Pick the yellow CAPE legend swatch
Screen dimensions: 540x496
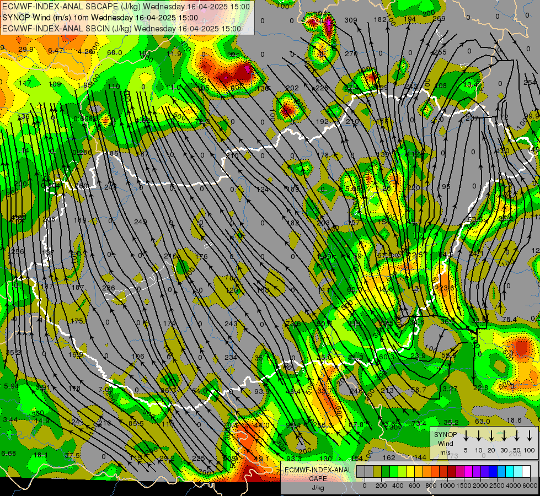[410, 472]
